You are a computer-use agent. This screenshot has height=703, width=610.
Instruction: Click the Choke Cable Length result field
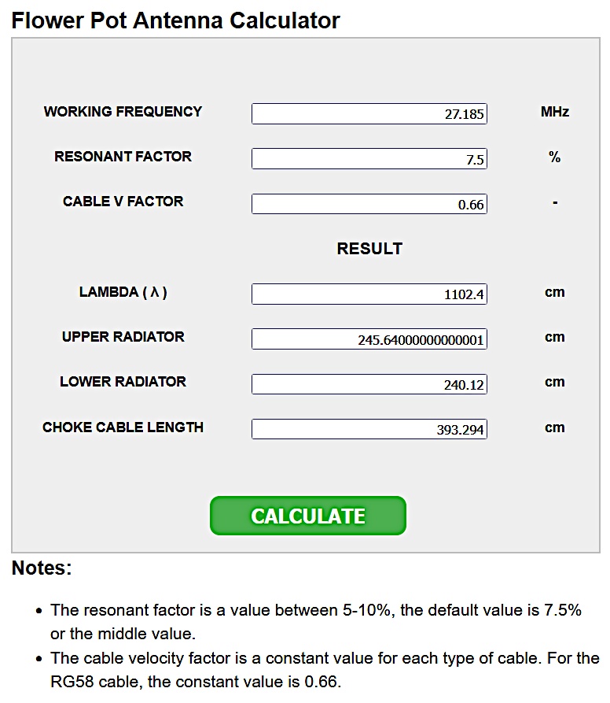(369, 429)
